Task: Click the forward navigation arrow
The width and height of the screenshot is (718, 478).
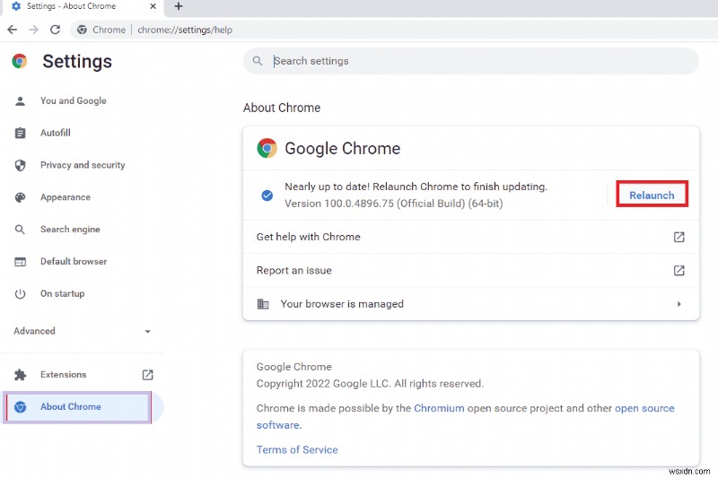Action: click(33, 30)
